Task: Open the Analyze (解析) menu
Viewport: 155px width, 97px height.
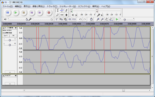Action: click(96, 6)
